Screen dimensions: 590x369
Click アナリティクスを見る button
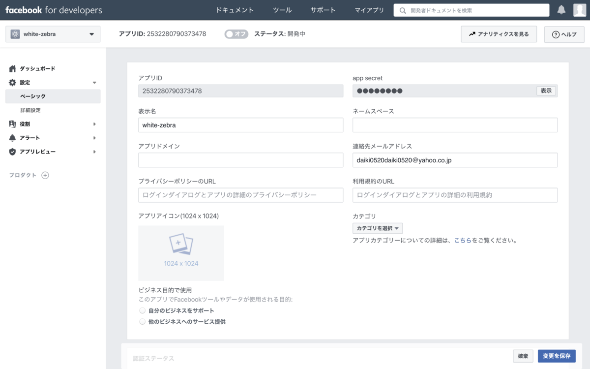tap(499, 34)
